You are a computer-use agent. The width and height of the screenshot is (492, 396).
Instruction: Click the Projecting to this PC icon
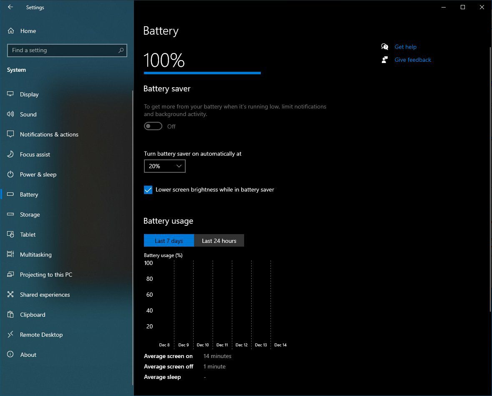point(10,274)
